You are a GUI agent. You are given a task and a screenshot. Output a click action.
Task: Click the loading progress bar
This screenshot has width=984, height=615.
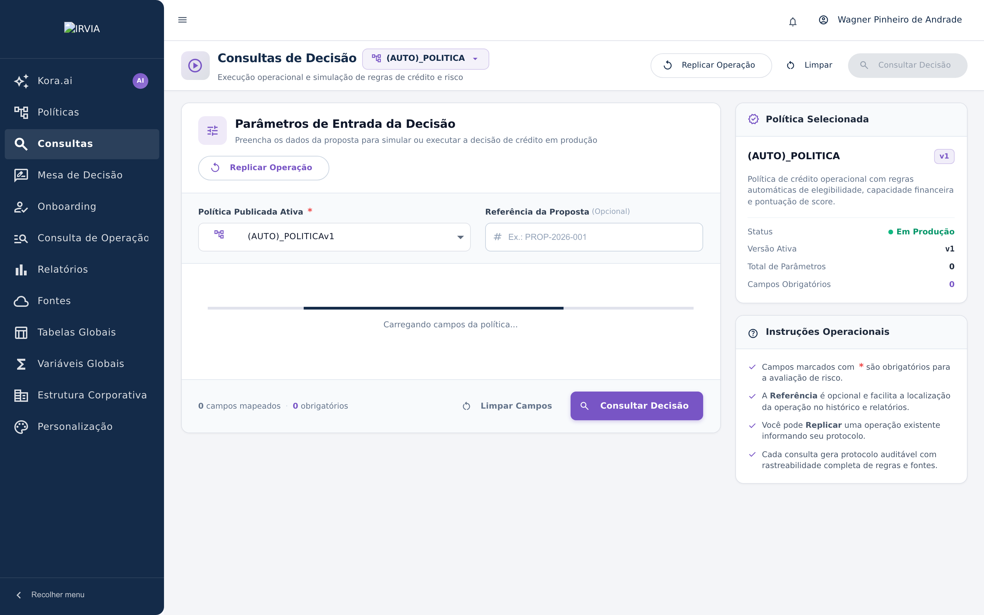[450, 308]
